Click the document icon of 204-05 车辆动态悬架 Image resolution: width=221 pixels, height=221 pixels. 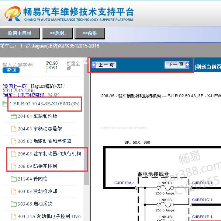14,129
